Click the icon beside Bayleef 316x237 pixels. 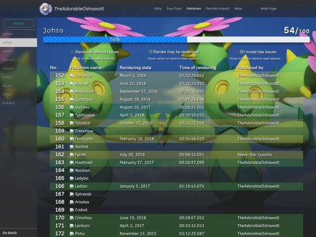coord(72,84)
